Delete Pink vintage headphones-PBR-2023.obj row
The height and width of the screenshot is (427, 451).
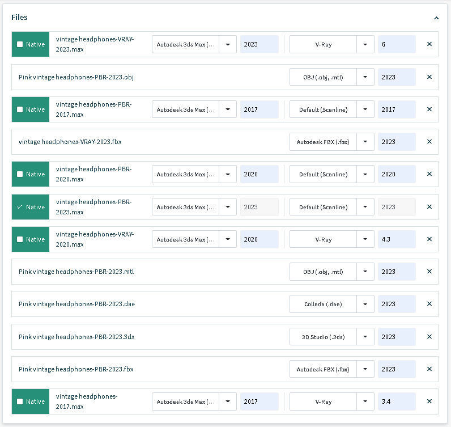(x=429, y=77)
